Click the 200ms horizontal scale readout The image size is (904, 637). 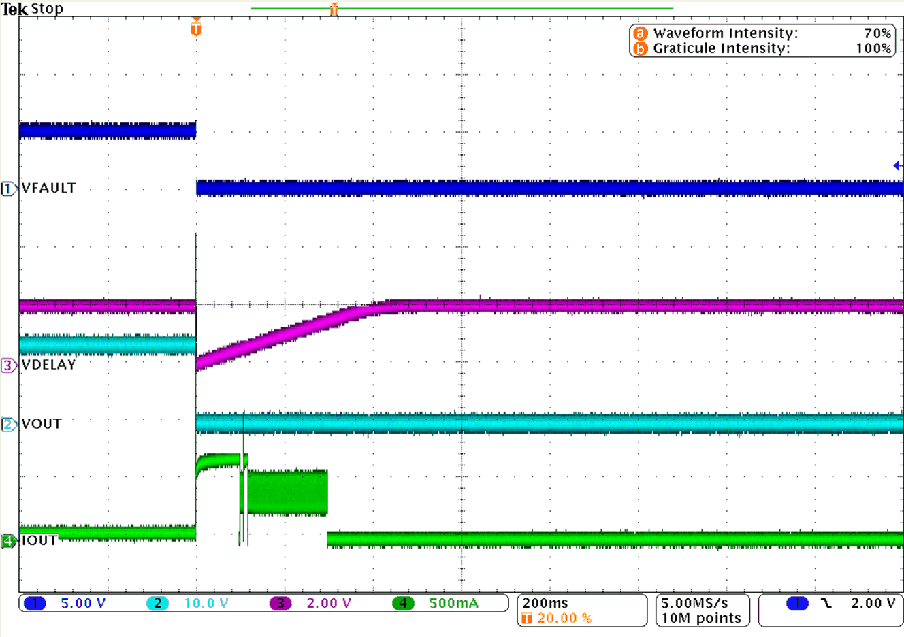[545, 603]
